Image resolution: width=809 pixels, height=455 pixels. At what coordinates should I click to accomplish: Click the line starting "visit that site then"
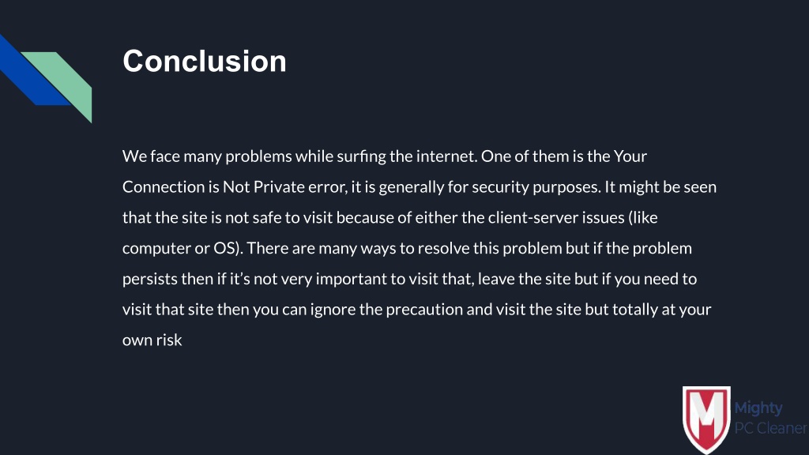tap(416, 310)
